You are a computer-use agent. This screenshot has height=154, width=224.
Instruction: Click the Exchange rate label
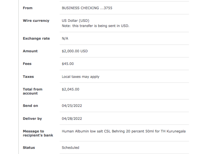[x=36, y=39]
